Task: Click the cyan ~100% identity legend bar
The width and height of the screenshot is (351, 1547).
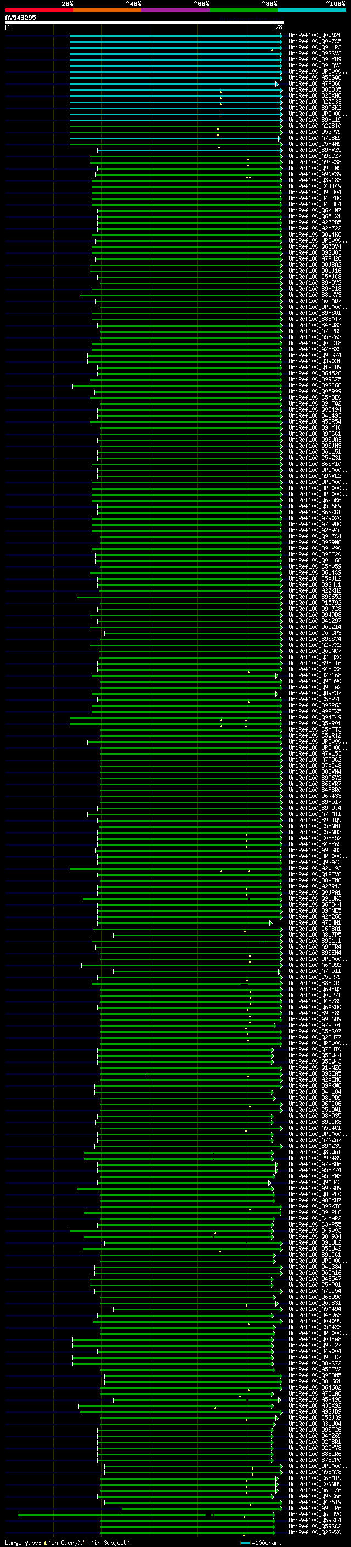Action: point(312,10)
